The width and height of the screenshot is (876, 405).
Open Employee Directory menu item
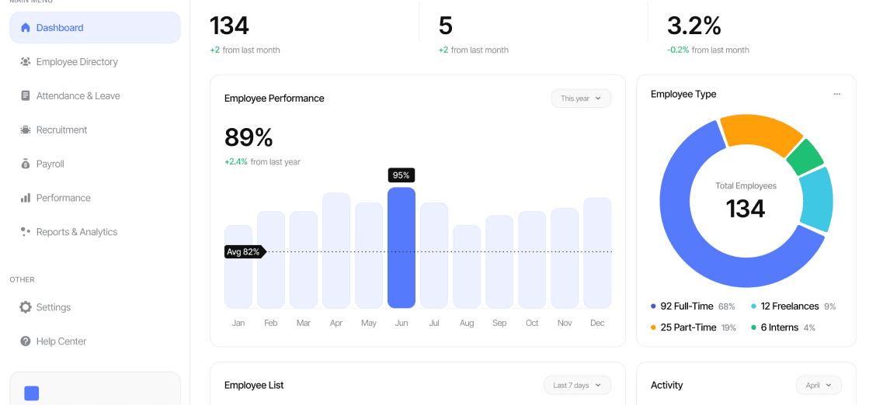[x=77, y=62]
